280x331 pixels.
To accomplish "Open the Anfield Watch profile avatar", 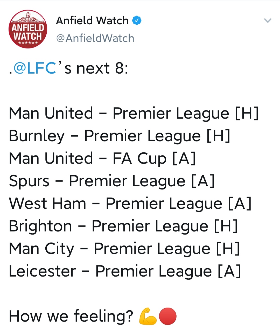I will point(28,29).
